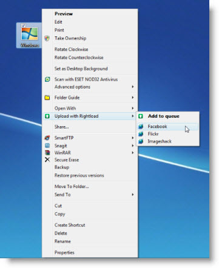Select Upload with Rightload
This screenshot has height=268, width=219.
(x=76, y=116)
